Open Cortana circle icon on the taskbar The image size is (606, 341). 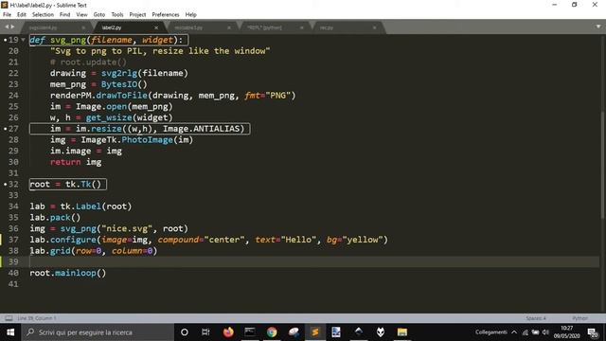(x=185, y=332)
